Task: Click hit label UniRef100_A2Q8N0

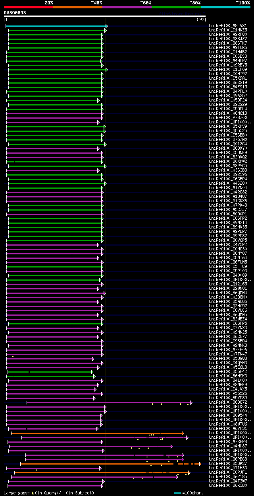Action: click(228, 297)
